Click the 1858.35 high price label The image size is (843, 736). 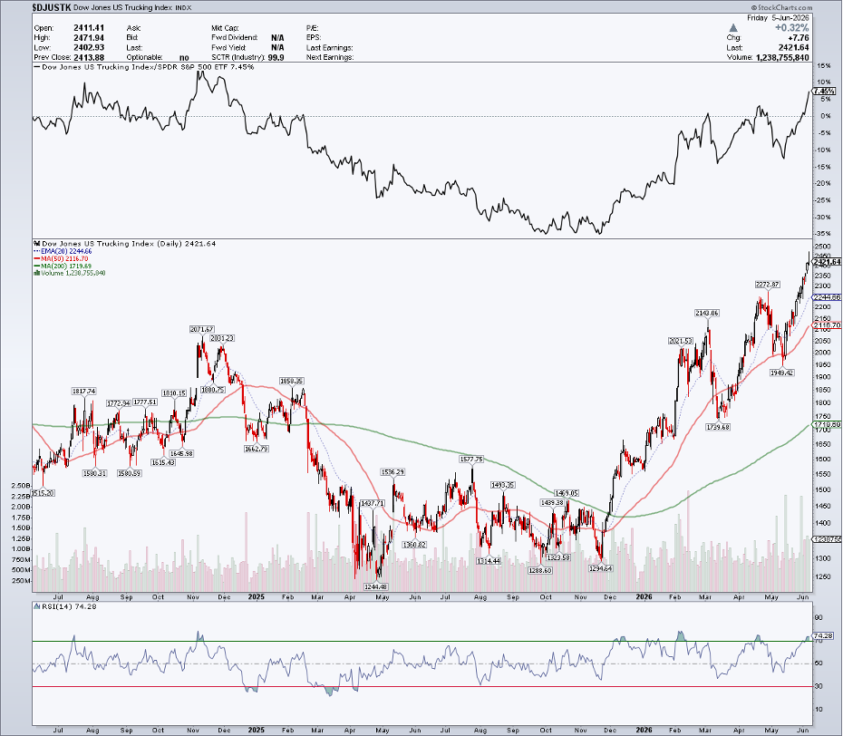click(292, 381)
